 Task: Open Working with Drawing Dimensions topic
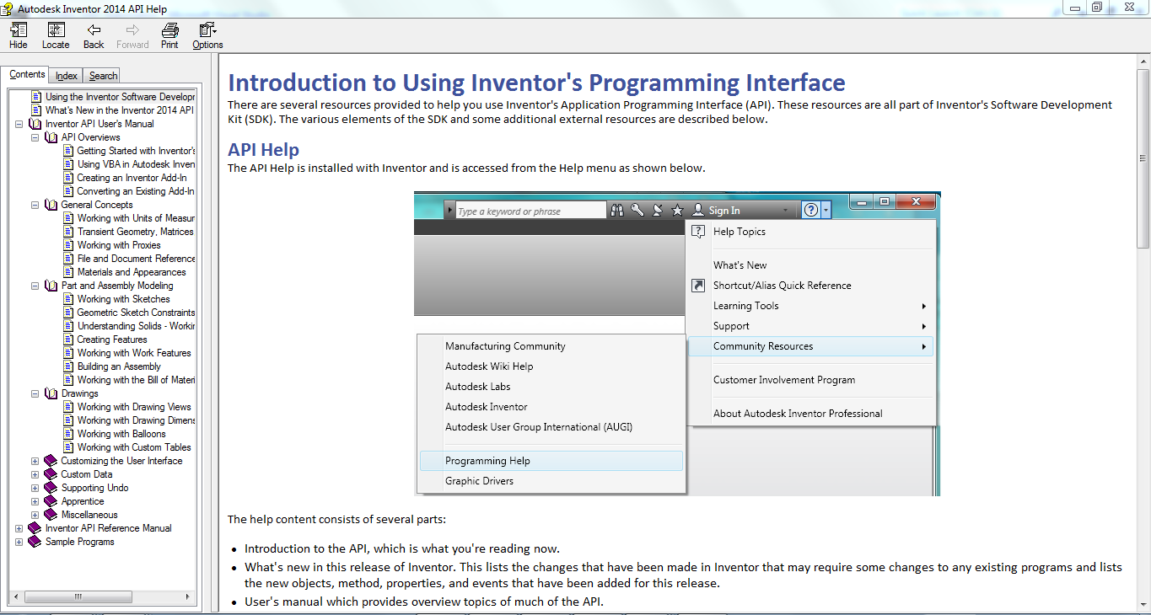click(x=136, y=420)
